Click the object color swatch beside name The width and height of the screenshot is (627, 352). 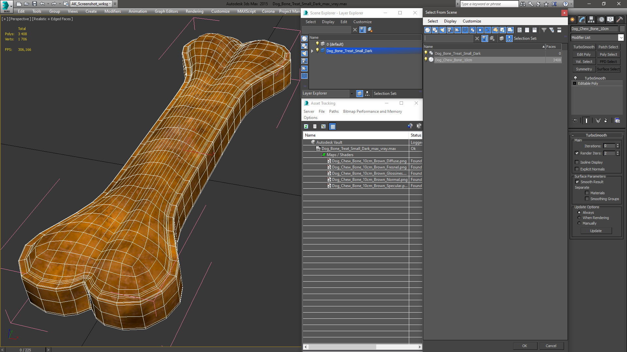tap(622, 29)
